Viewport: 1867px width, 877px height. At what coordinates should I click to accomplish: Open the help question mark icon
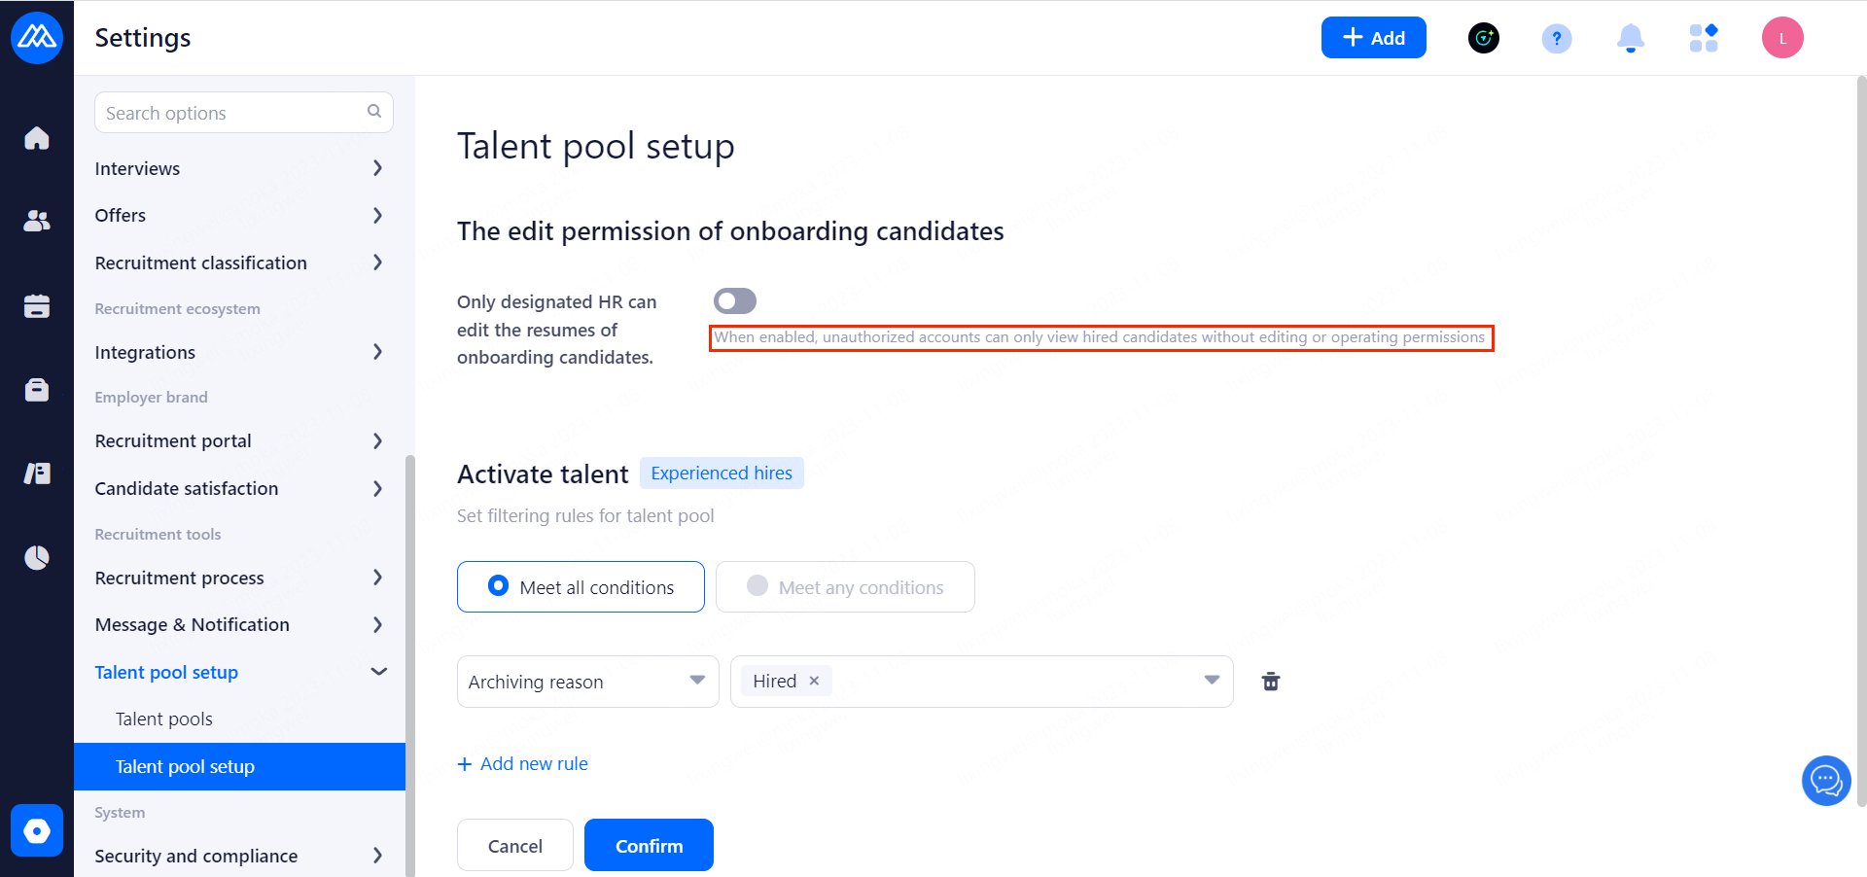coord(1556,39)
